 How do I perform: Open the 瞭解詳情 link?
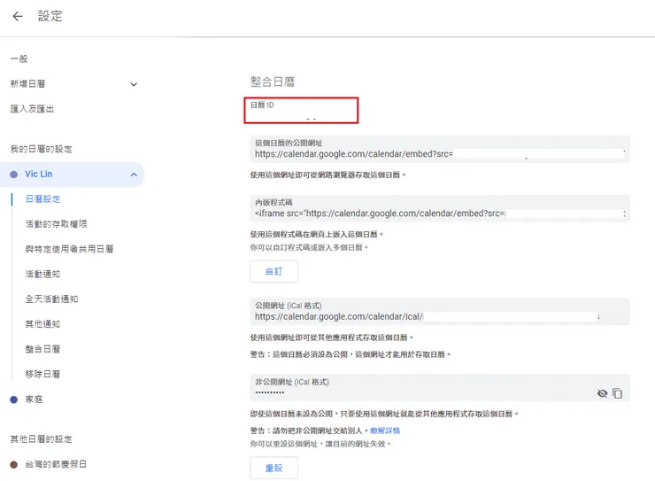tap(385, 431)
